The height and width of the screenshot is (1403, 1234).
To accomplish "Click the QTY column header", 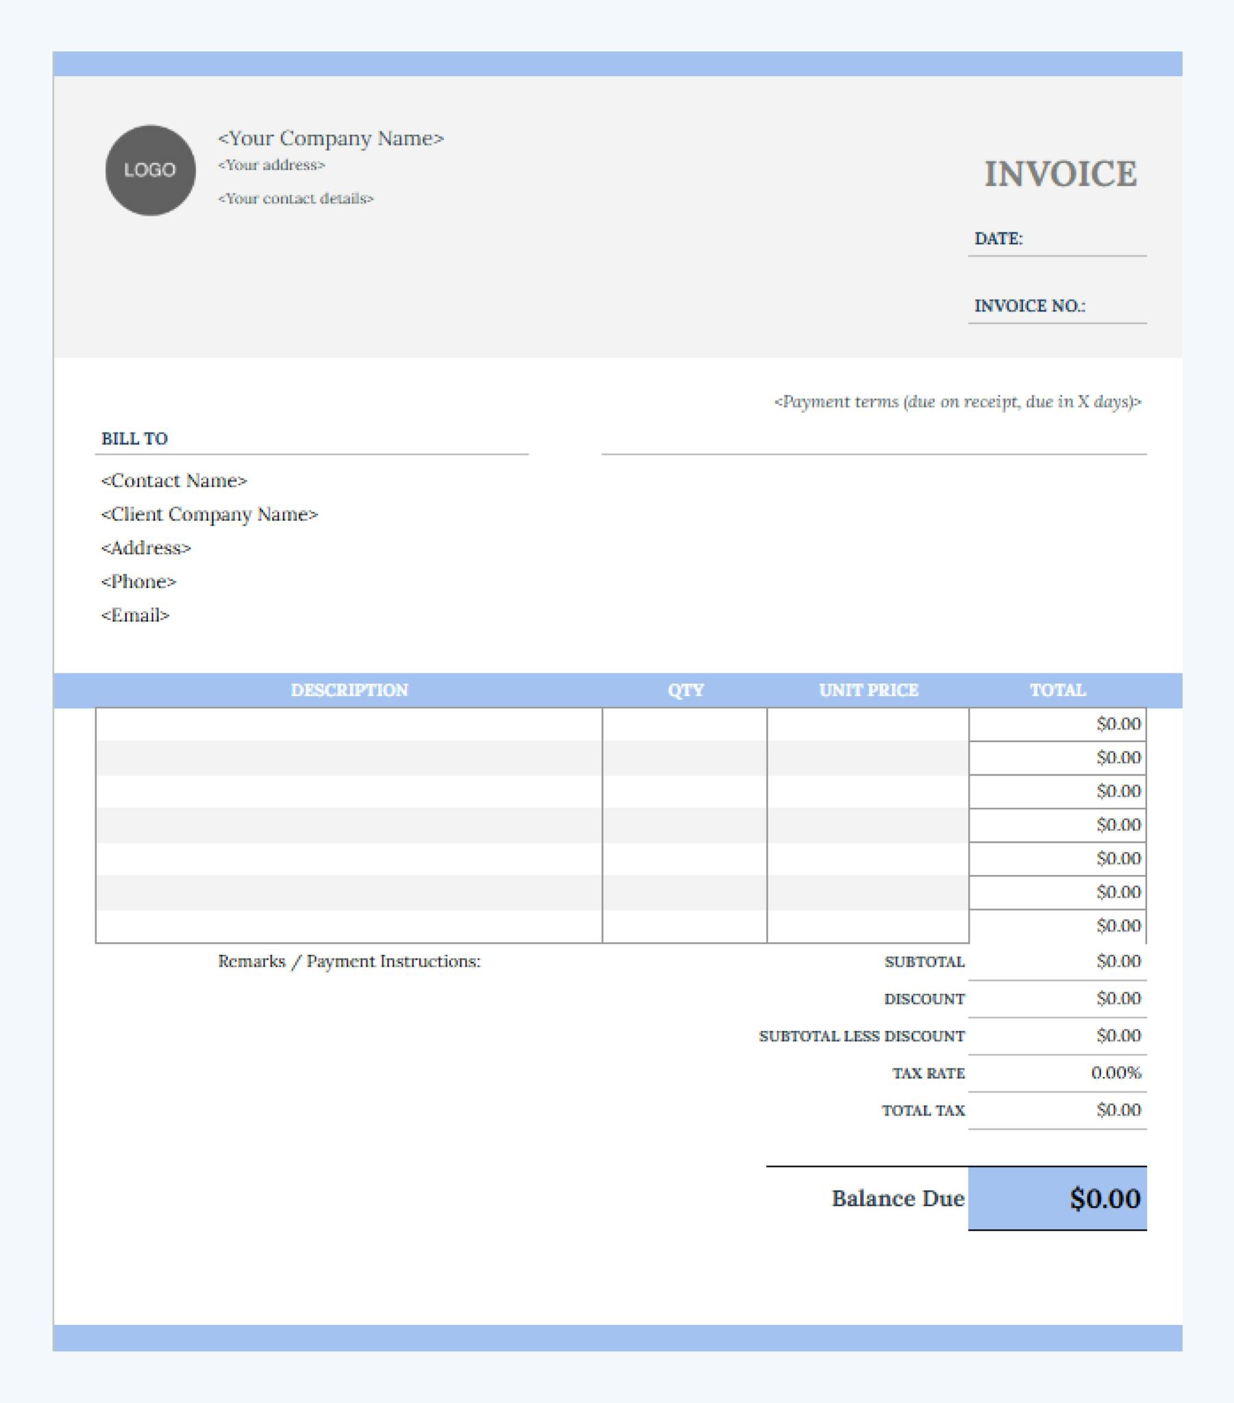I will pos(686,690).
